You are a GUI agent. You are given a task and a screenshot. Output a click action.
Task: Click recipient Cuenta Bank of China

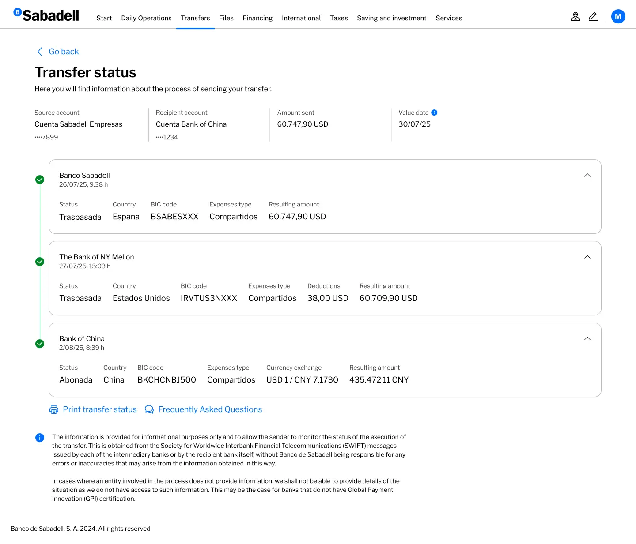tap(191, 124)
